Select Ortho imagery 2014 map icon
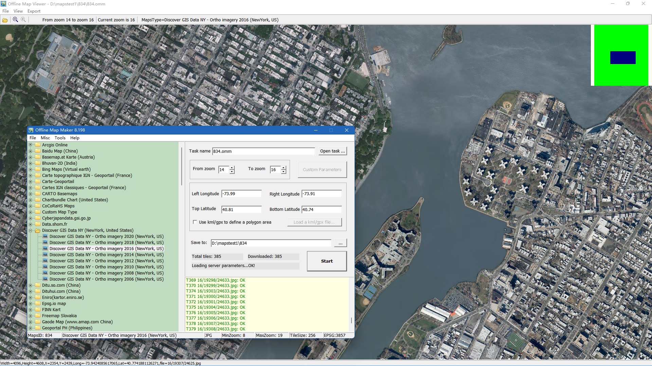The height and width of the screenshot is (366, 652). (x=45, y=255)
